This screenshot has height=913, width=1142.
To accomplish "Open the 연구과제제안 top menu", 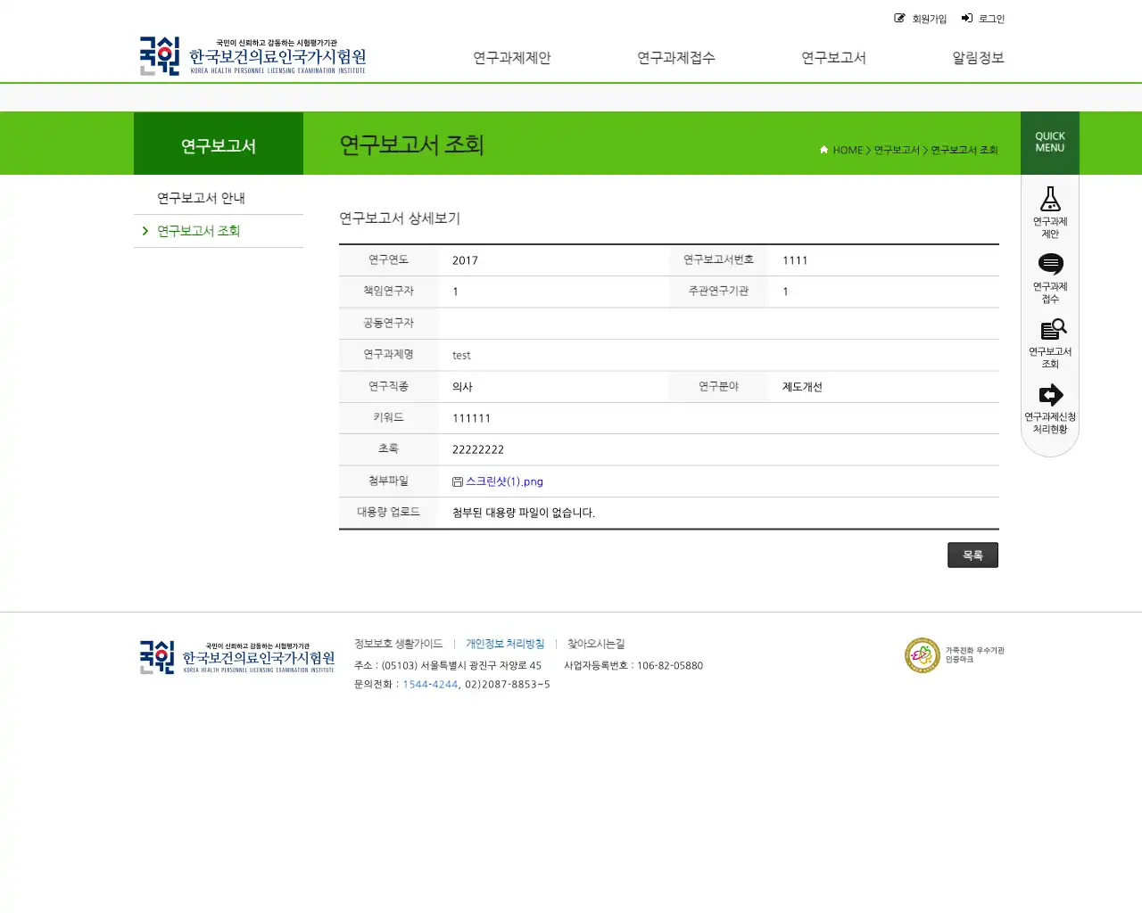I will coord(512,58).
